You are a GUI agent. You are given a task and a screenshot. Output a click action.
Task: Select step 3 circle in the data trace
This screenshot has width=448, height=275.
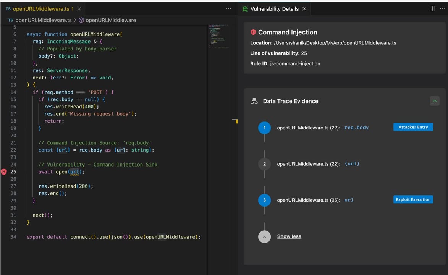pos(264,200)
